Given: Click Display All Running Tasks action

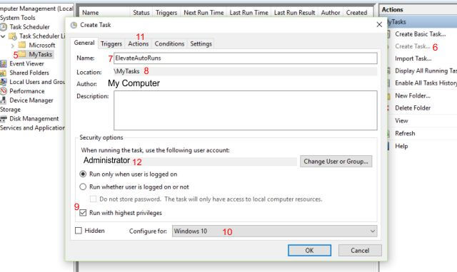Looking at the screenshot, I should (426, 70).
